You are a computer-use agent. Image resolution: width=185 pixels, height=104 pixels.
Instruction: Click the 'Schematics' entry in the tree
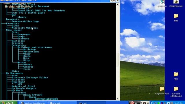click(19, 45)
